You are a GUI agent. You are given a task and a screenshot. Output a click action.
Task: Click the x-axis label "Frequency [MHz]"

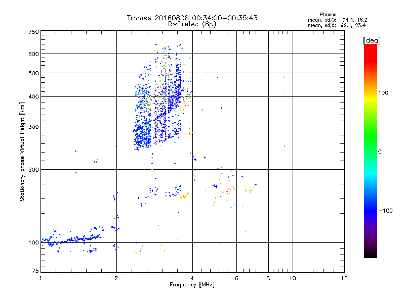[192, 285]
